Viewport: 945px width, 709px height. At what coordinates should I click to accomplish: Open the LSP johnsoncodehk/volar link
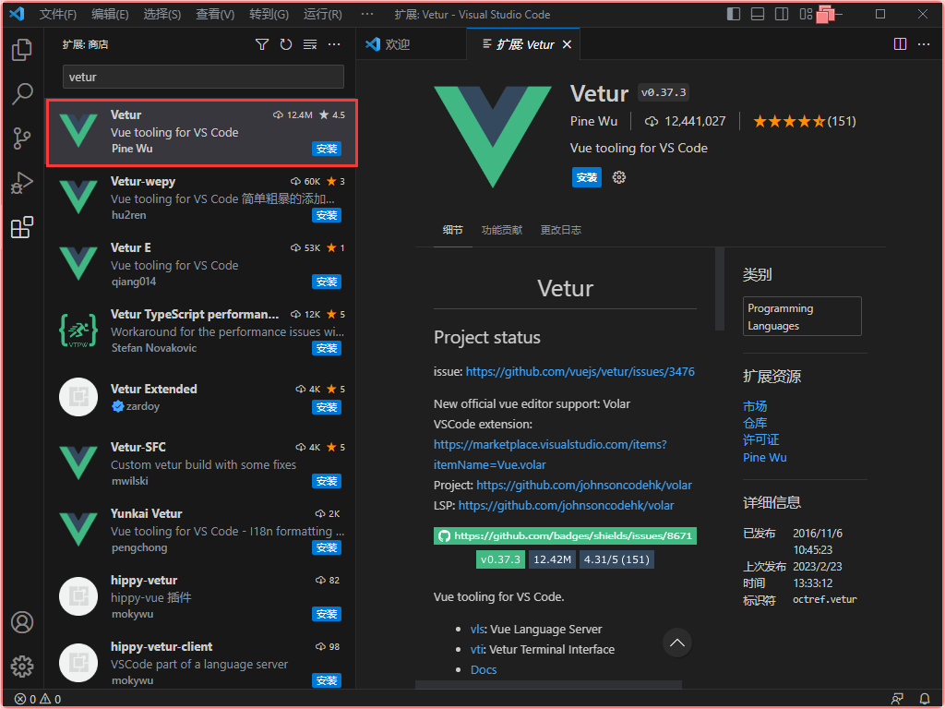tap(566, 506)
